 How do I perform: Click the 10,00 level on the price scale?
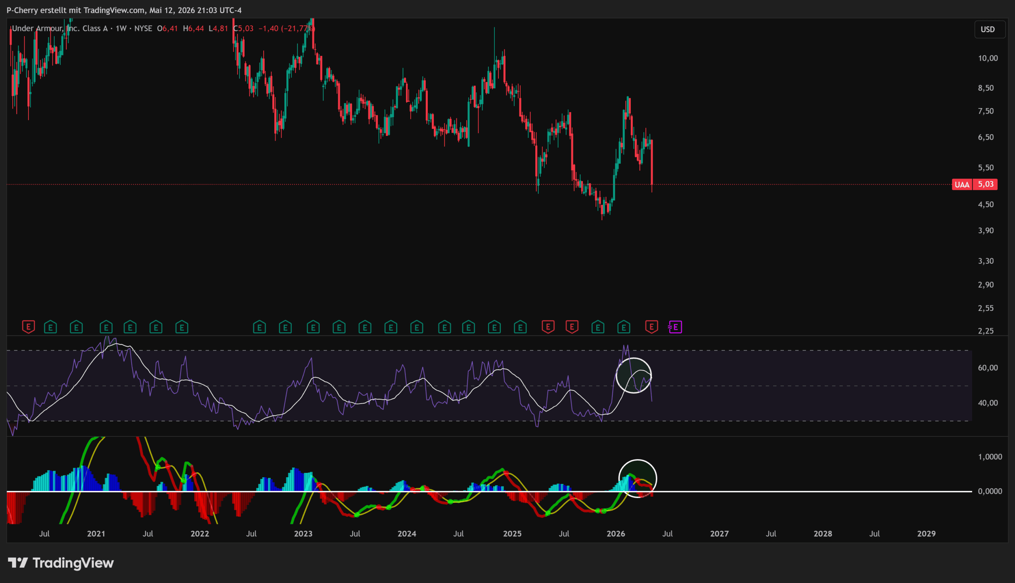(988, 58)
